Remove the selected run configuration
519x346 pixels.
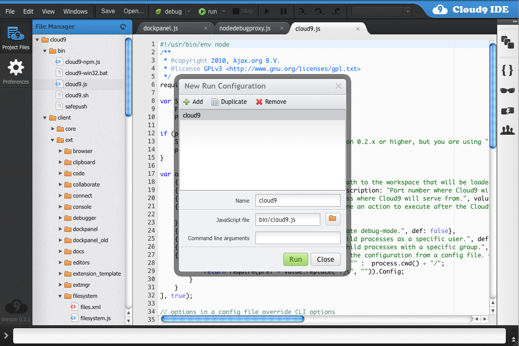point(271,101)
